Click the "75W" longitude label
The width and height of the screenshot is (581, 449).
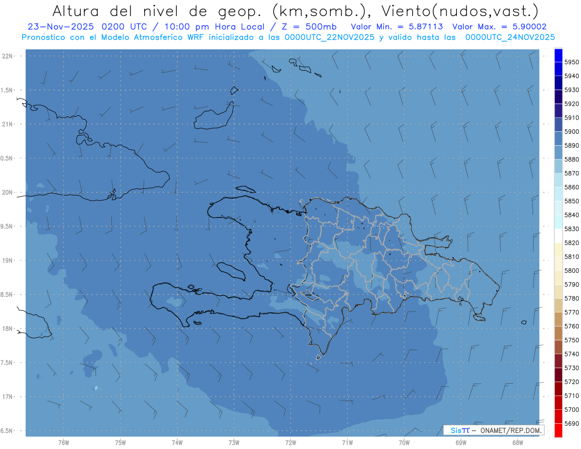tap(121, 443)
